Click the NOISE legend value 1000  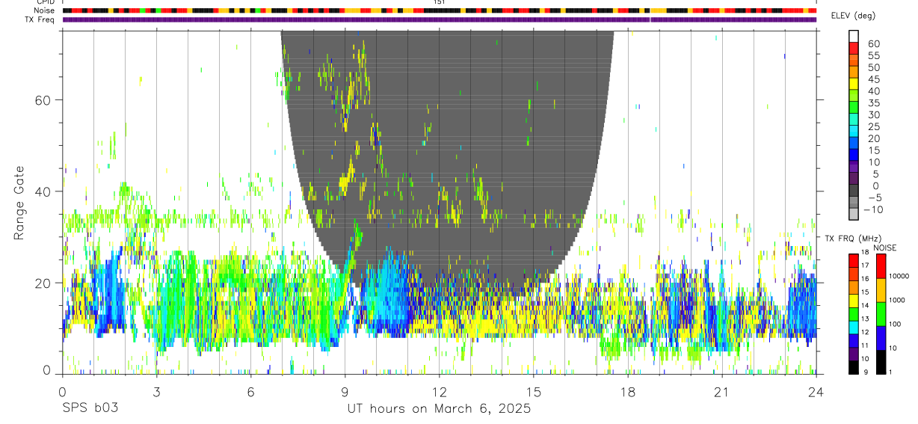click(x=896, y=300)
